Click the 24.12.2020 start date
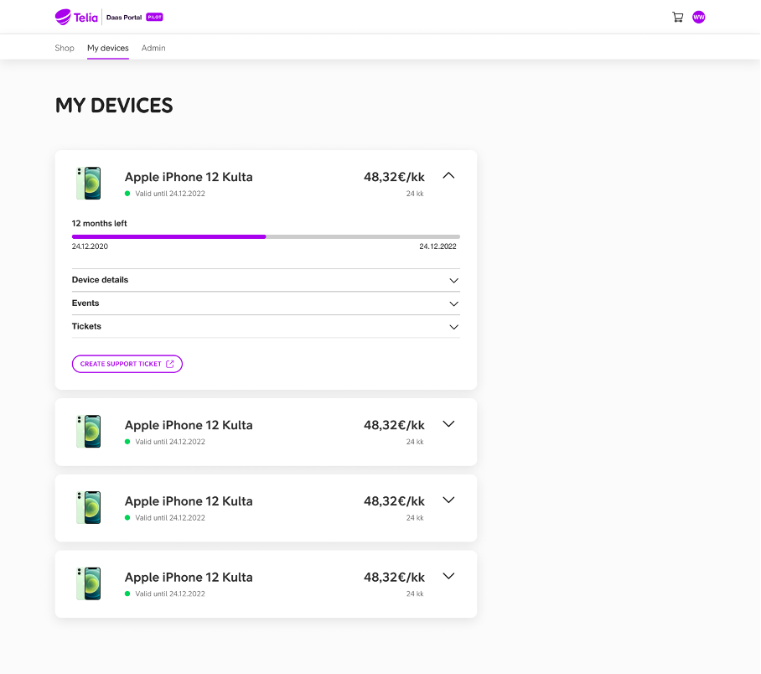The image size is (761, 674). point(90,246)
